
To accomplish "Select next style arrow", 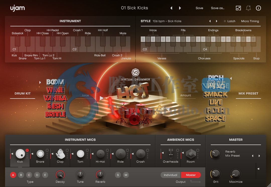I will tap(217, 21).
